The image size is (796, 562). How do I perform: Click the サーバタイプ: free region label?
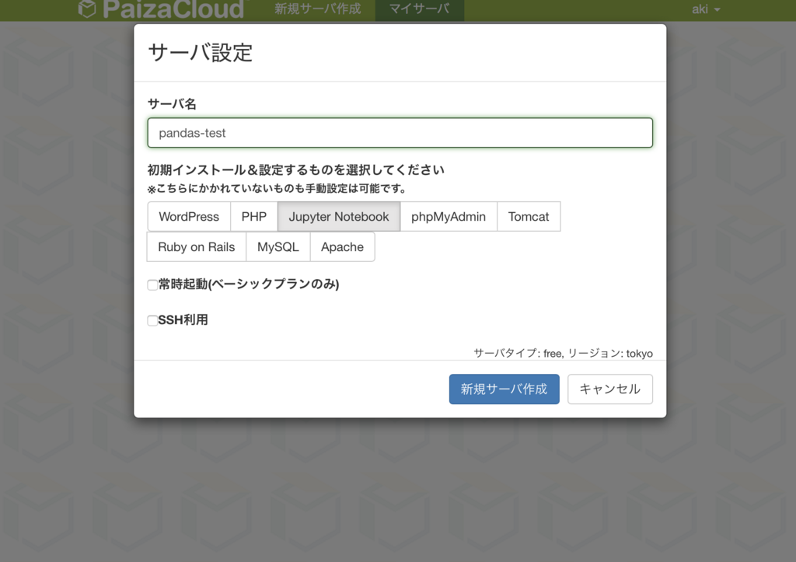click(564, 353)
